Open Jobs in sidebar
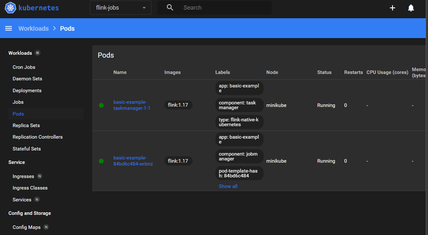The width and height of the screenshot is (428, 235). (x=18, y=102)
